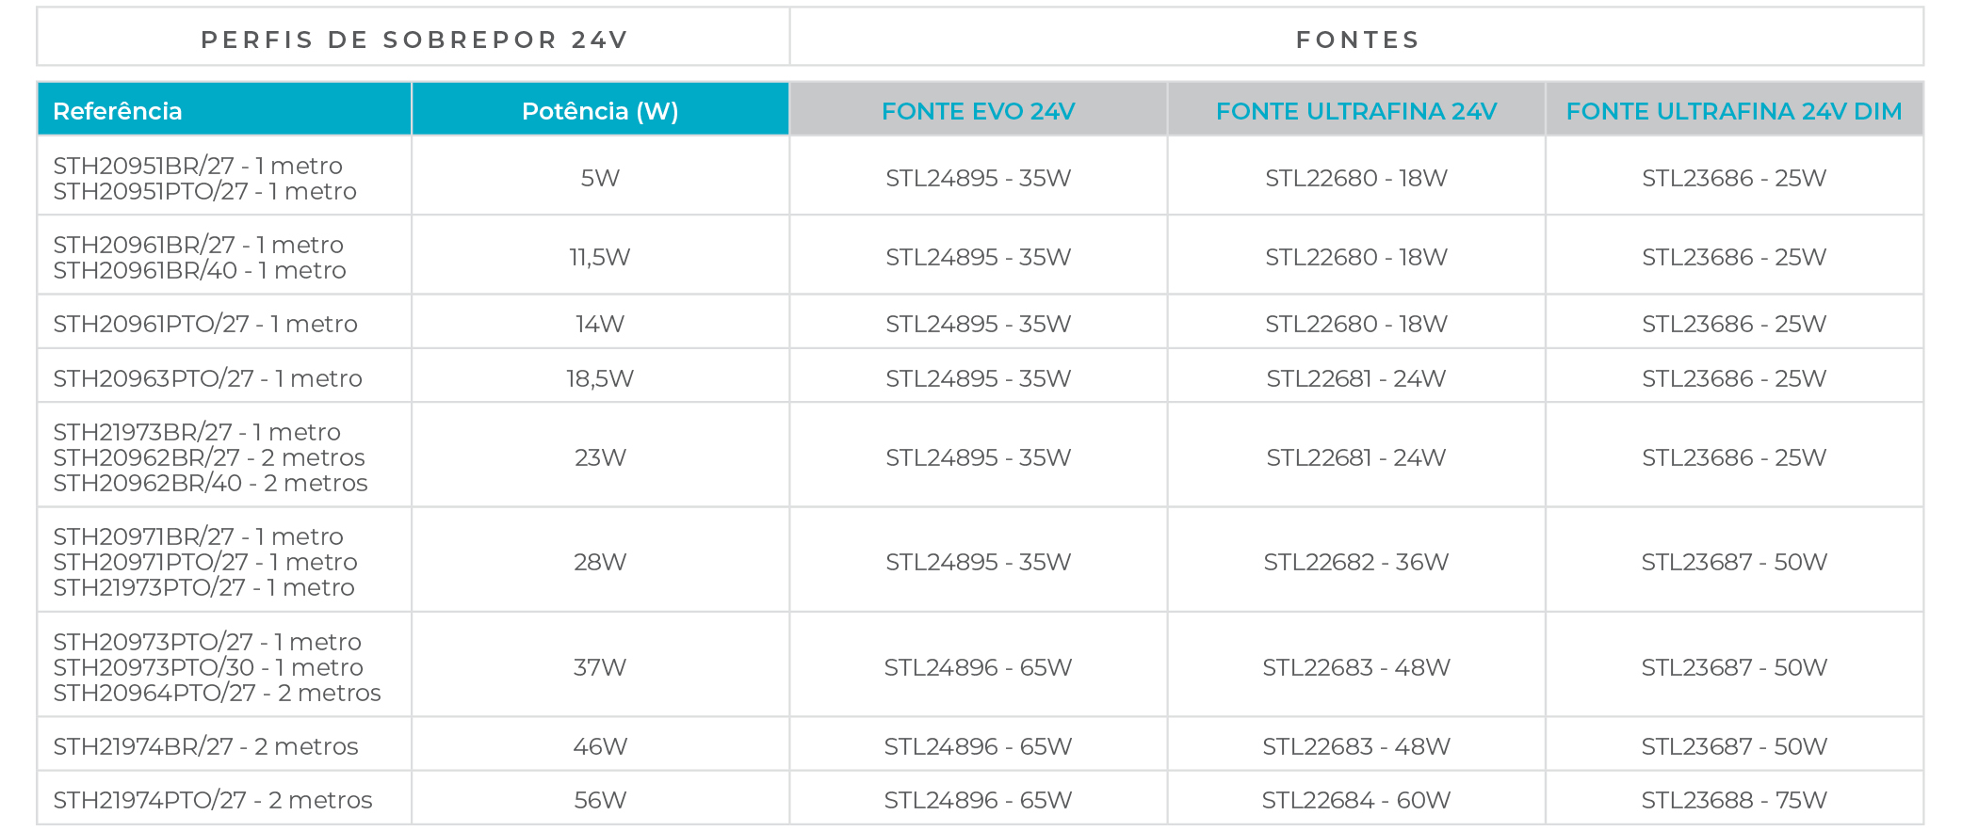The height and width of the screenshot is (831, 1962).
Task: Click the STH20961PTO/27 - 1 metro row
Action: (x=980, y=323)
